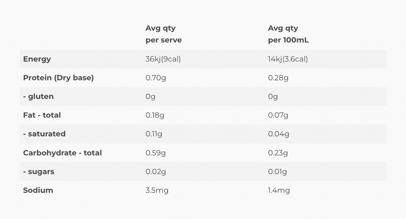
Task: Select the "Protein (Dry base)" row label
Action: tap(58, 78)
